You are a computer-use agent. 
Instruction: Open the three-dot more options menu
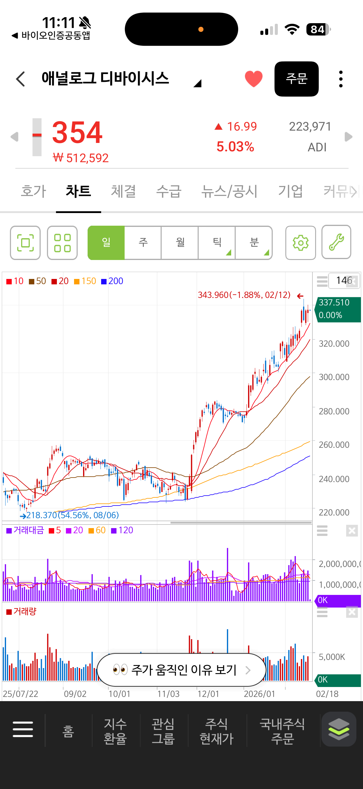[x=341, y=79]
